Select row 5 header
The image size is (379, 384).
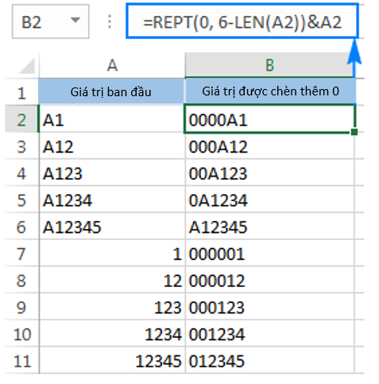click(x=22, y=200)
